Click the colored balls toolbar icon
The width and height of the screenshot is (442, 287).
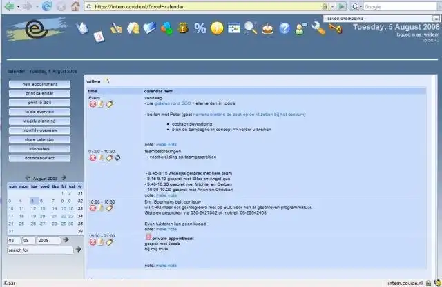pyautogui.click(x=166, y=29)
